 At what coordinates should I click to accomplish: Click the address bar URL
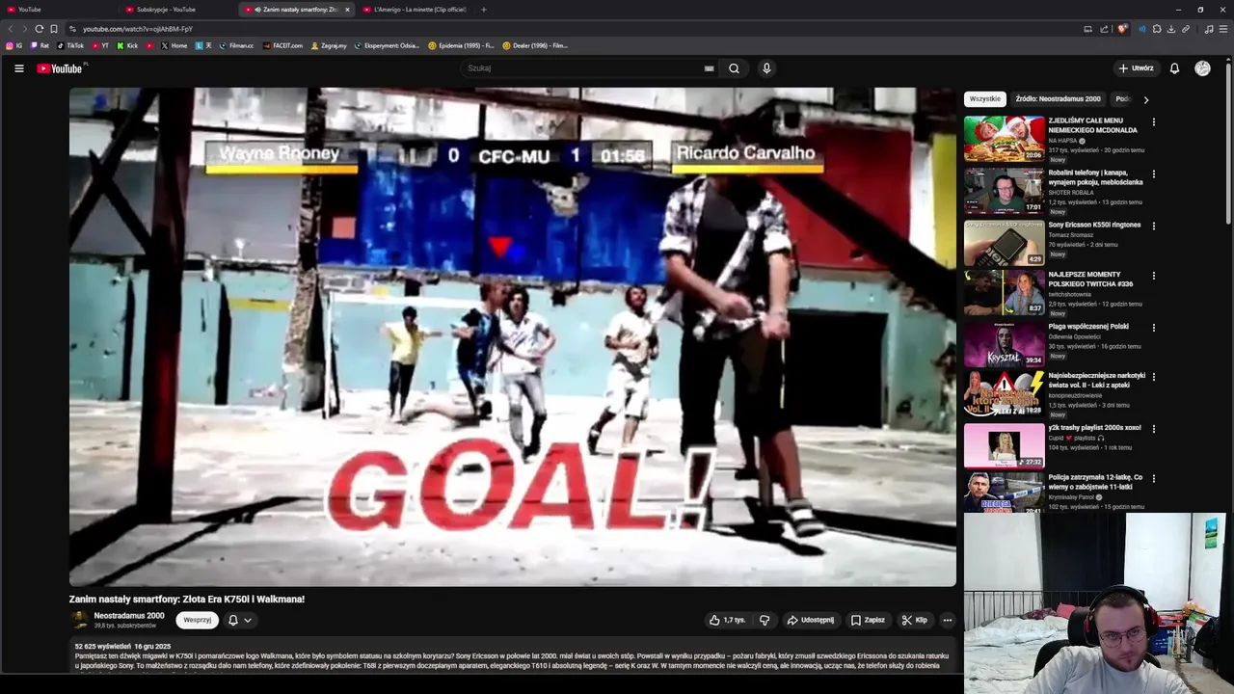(x=138, y=29)
